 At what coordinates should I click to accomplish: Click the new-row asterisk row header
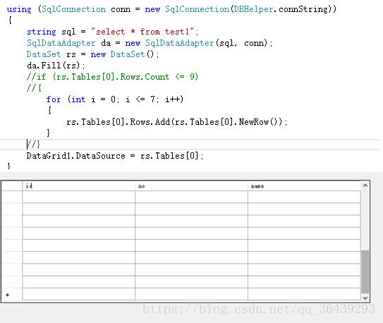(12, 294)
